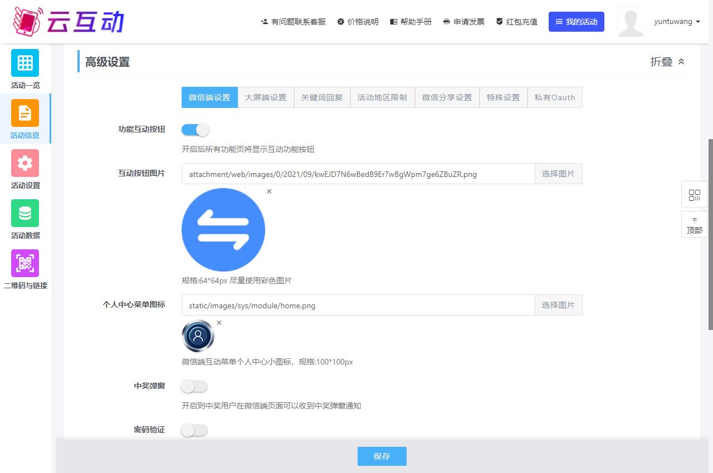713x473 pixels.
Task: Enable the 中奖弹窗 toggle
Action: [x=194, y=386]
